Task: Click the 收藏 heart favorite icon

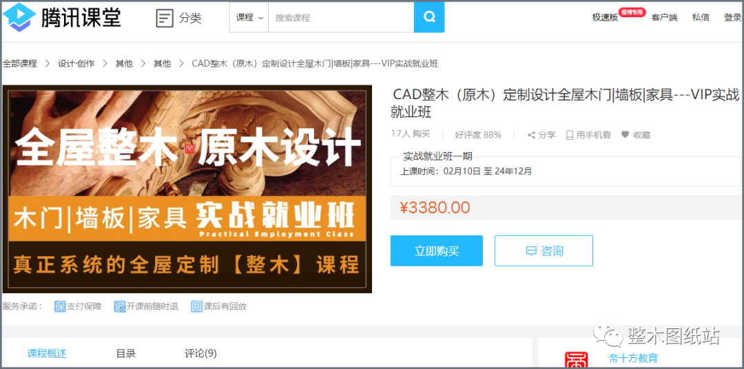Action: pos(626,135)
